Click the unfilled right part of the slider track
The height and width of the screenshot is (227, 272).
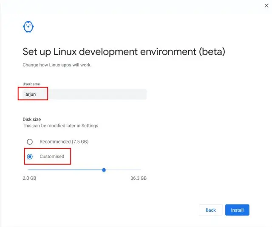click(x=125, y=170)
